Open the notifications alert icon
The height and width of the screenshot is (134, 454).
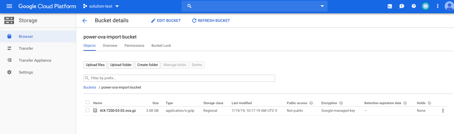(402, 6)
